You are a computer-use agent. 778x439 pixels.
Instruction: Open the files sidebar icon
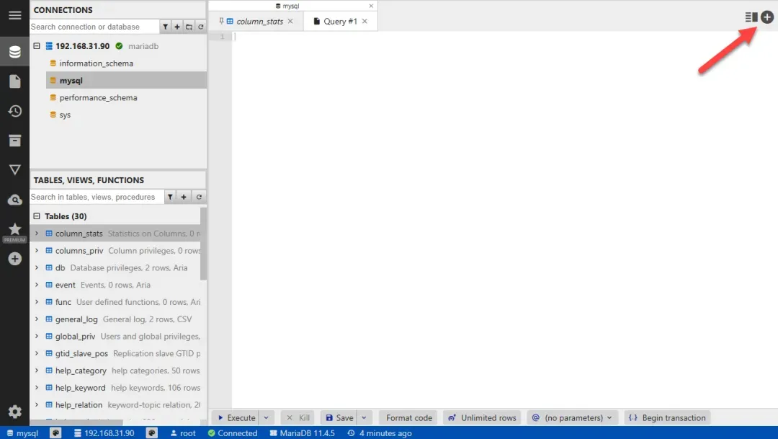(15, 81)
